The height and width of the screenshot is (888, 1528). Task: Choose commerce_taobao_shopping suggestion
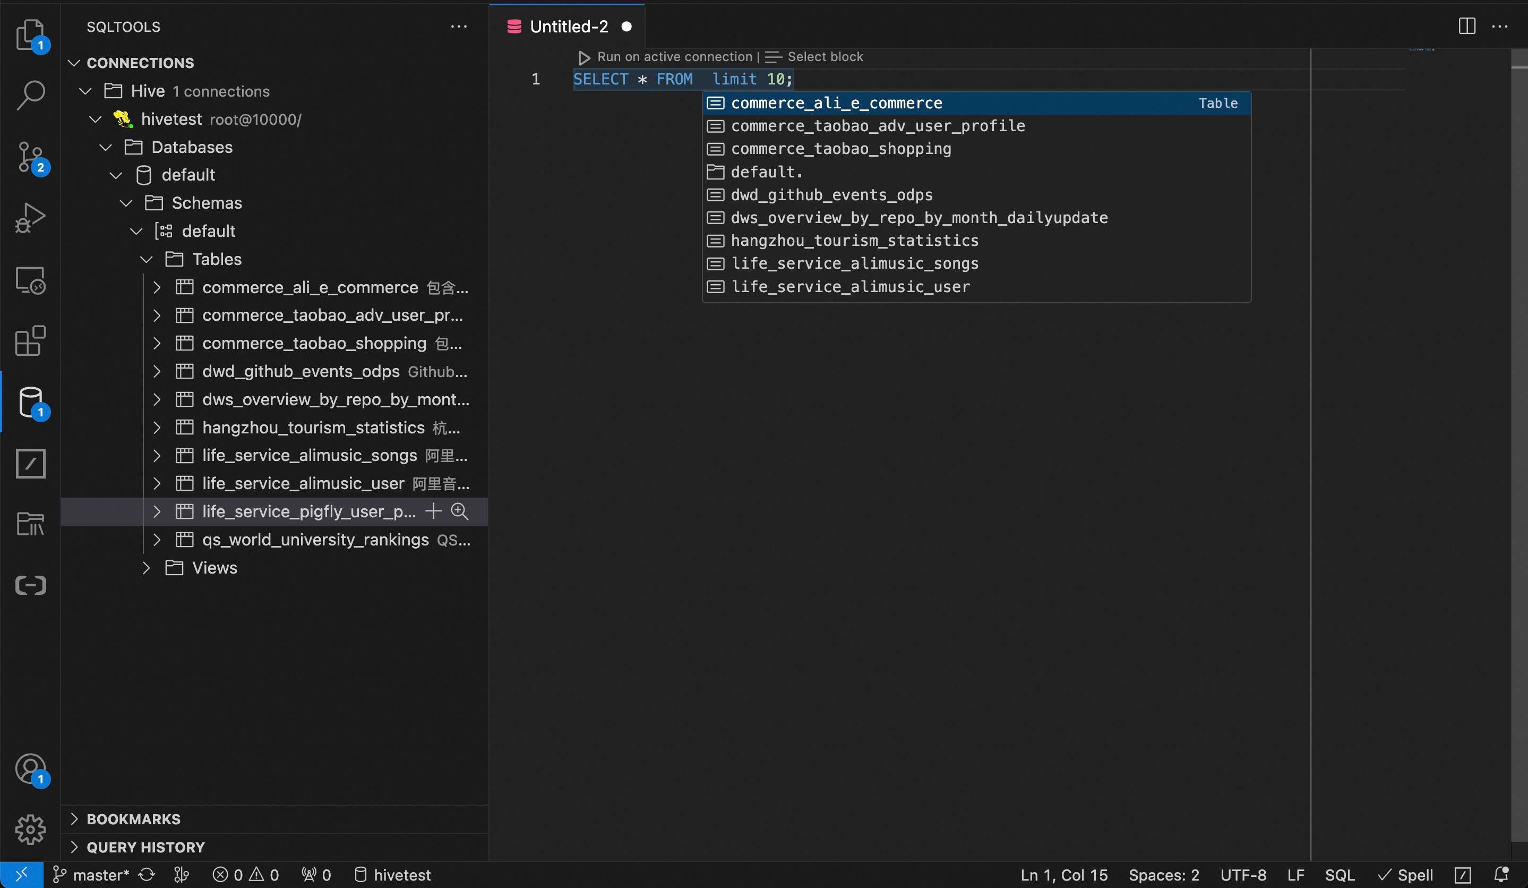(976, 149)
